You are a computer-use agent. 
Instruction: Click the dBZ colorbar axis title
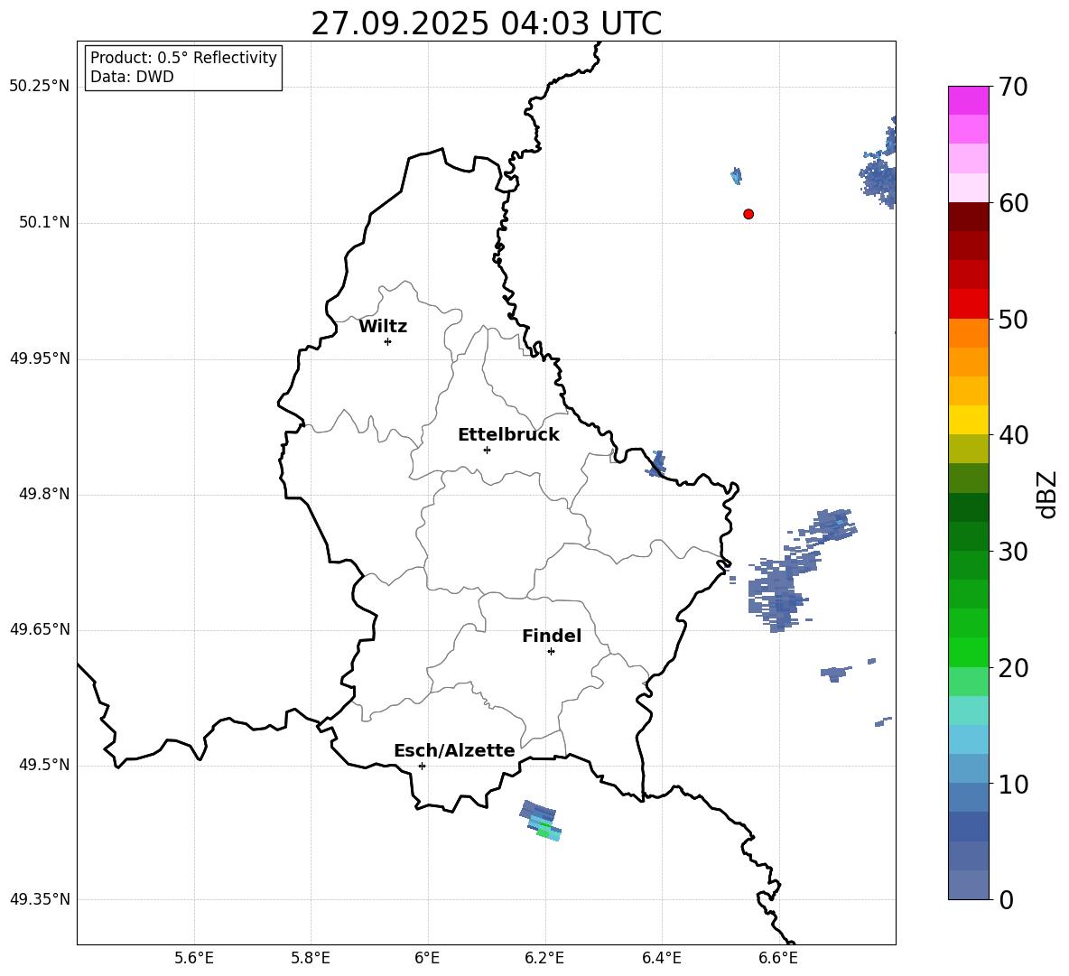1048,494
